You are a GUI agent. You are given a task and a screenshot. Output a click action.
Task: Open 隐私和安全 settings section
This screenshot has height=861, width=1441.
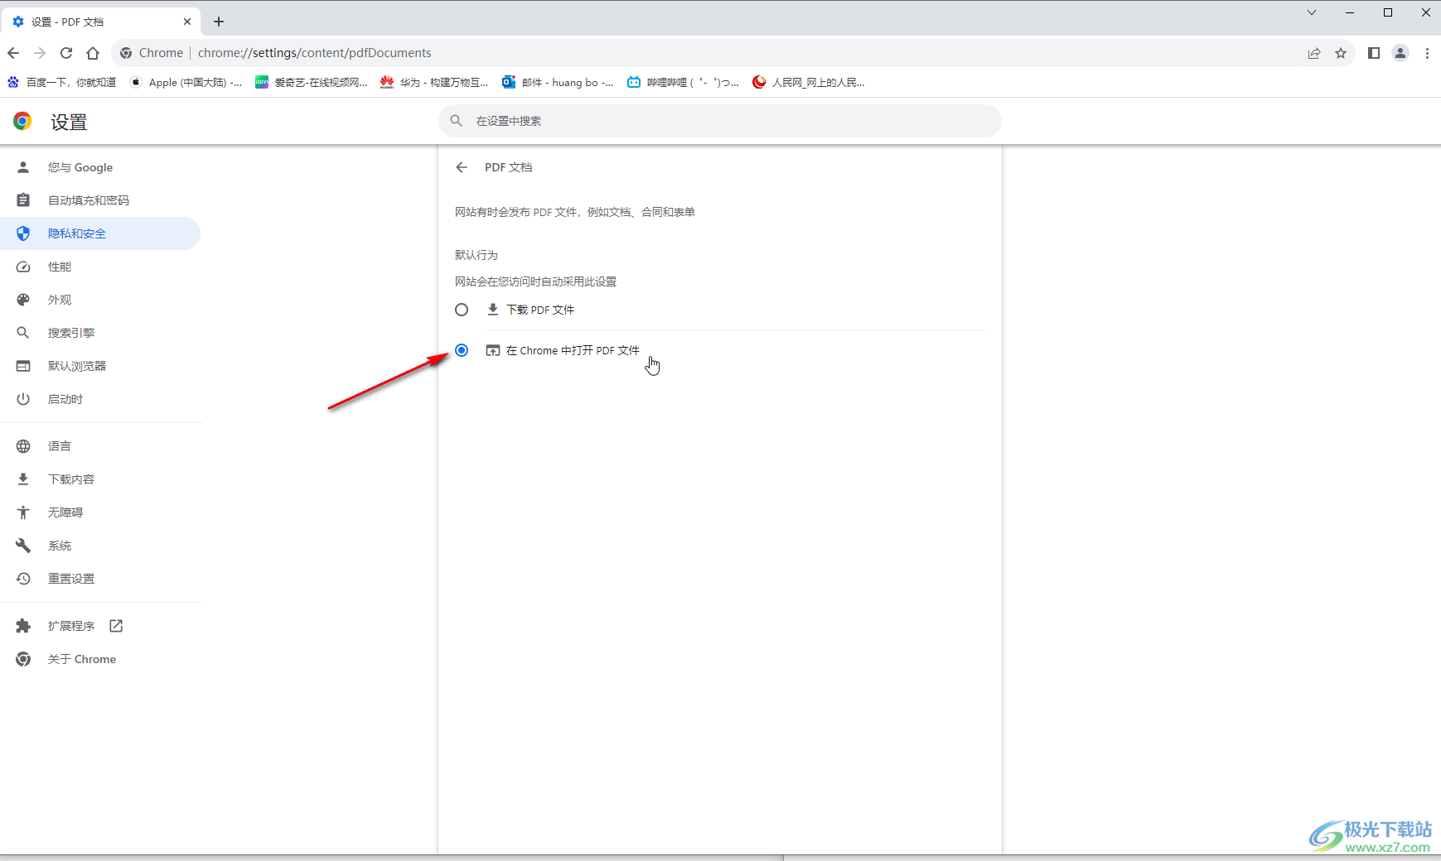point(100,233)
